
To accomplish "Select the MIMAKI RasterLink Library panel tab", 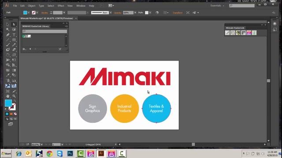I will (35, 26).
